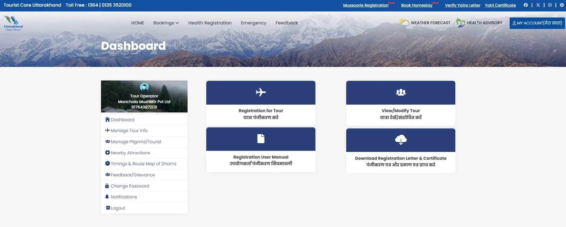Open the Emergency nav item
The height and width of the screenshot is (227, 566).
tap(254, 23)
